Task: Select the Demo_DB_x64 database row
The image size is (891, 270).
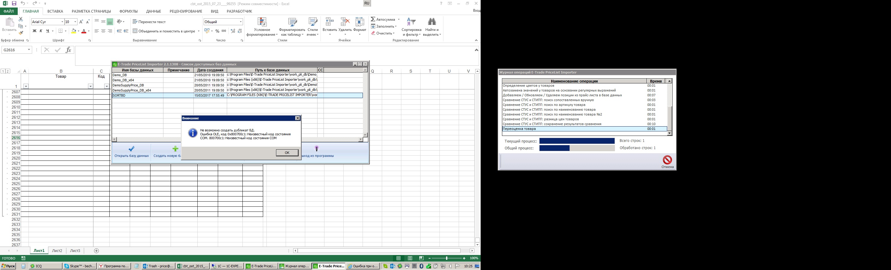Action: 237,80
